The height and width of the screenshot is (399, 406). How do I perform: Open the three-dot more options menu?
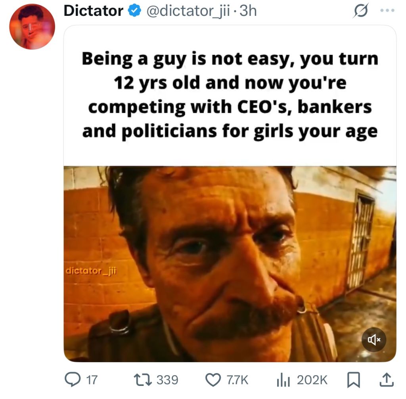point(387,11)
